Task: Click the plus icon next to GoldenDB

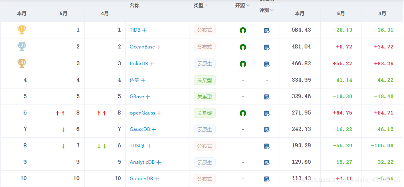Action: click(x=157, y=179)
